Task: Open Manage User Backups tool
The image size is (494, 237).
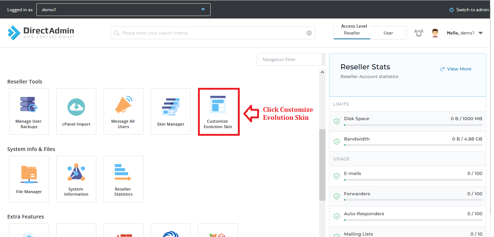Action: (x=29, y=111)
